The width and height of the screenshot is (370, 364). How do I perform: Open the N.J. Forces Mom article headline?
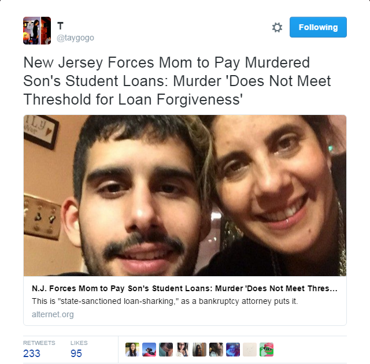184,288
